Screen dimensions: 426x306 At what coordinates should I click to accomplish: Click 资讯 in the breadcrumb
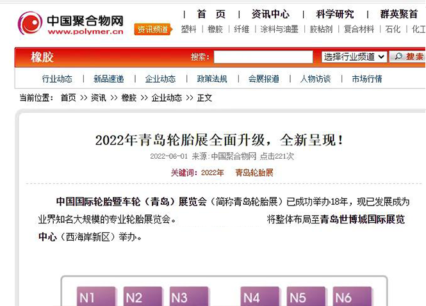click(x=99, y=98)
